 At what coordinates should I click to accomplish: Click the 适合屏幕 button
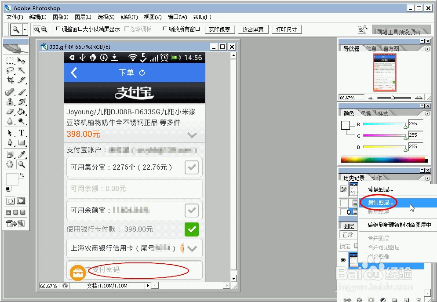[x=253, y=29]
